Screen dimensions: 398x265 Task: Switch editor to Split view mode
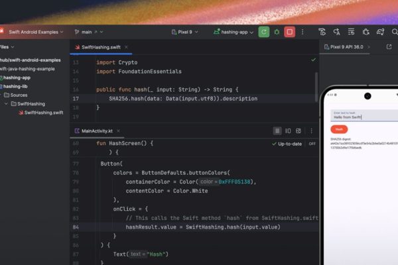pos(289,131)
